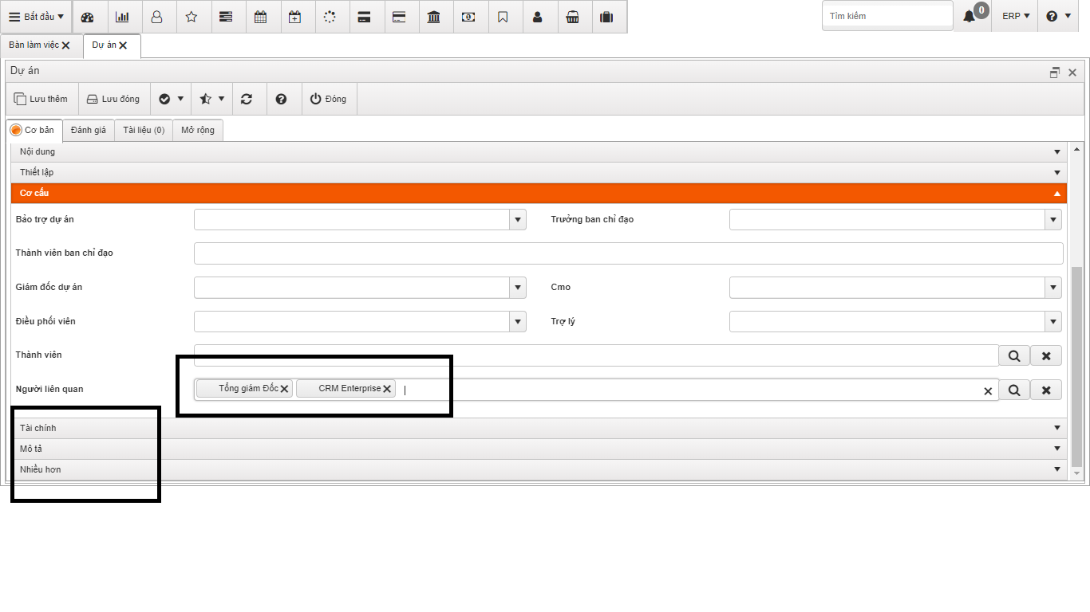Open the calendar grid icon
Image resolution: width=1090 pixels, height=612 pixels.
(x=260, y=17)
